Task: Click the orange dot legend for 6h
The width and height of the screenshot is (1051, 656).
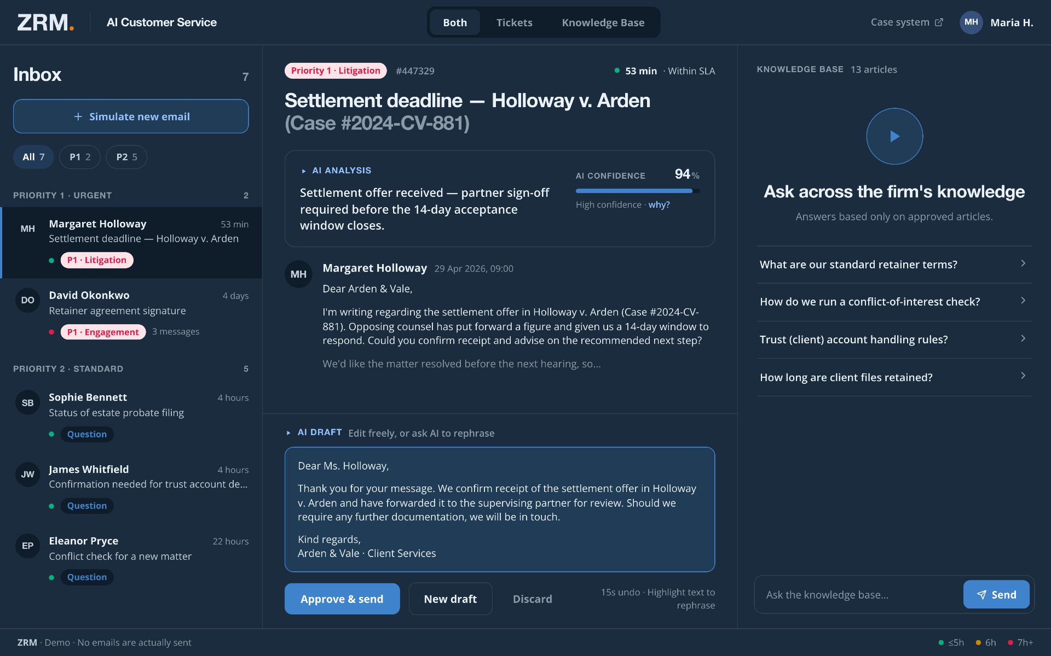Action: tap(978, 643)
